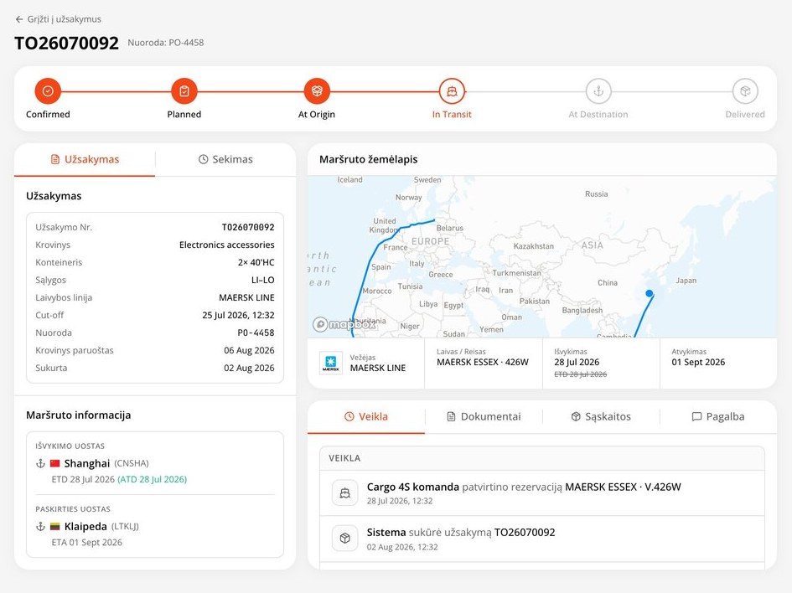This screenshot has width=792, height=593.
Task: Click the China flag icon
Action: [x=55, y=463]
